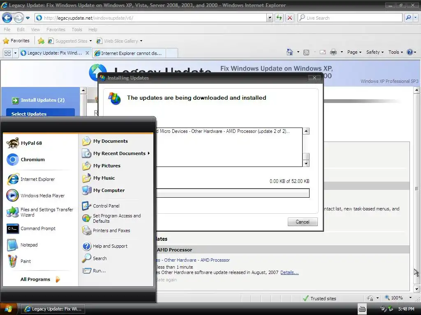Open the Safety command dropdown
Image resolution: width=421 pixels, height=315 pixels.
(x=375, y=52)
